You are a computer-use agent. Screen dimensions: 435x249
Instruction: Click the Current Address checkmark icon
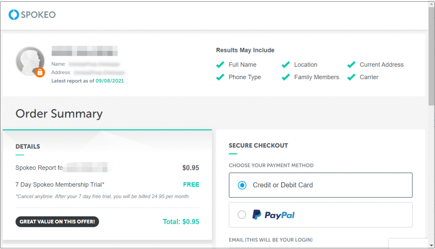pos(351,65)
